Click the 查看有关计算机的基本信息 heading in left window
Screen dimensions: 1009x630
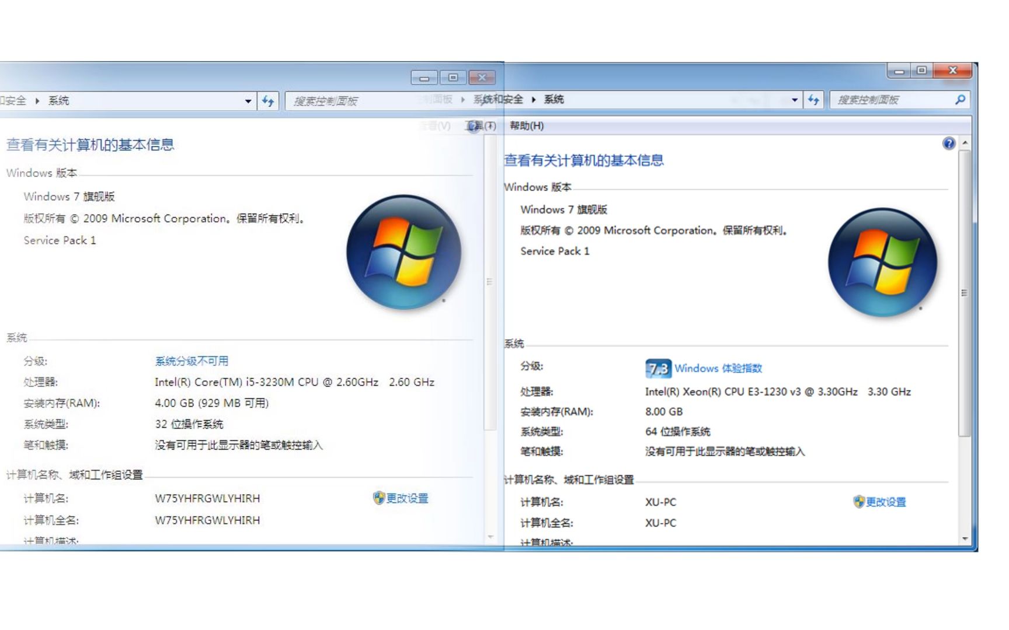(x=91, y=145)
